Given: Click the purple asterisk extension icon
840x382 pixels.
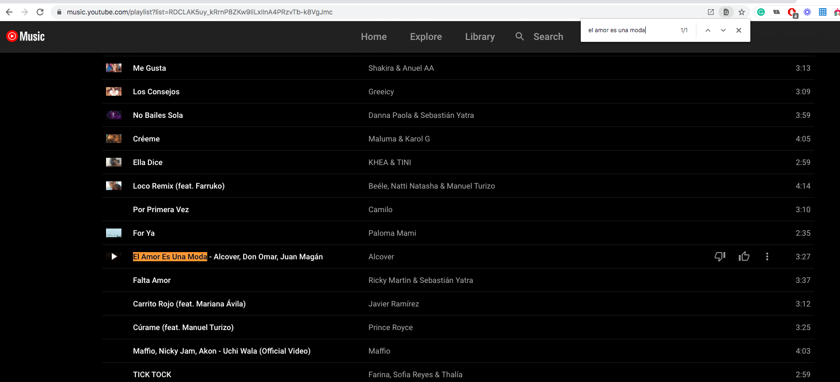Looking at the screenshot, I should [x=807, y=12].
